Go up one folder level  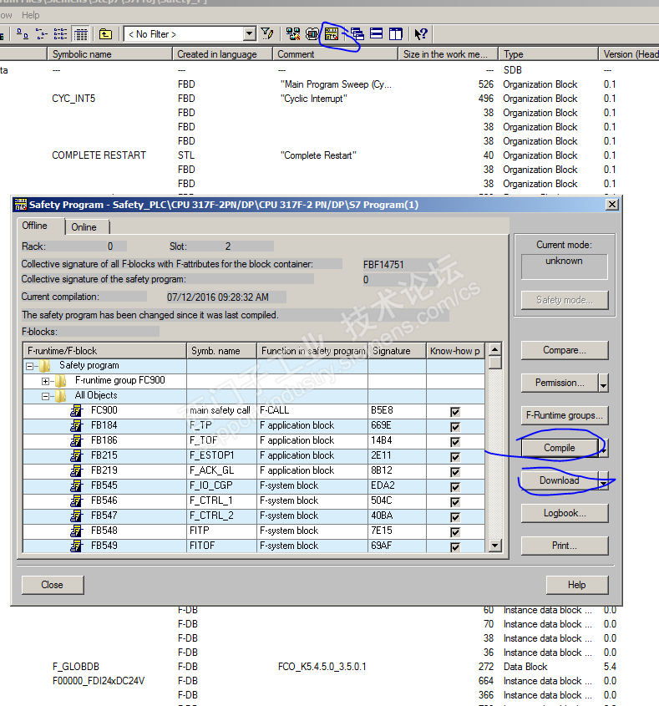click(105, 33)
